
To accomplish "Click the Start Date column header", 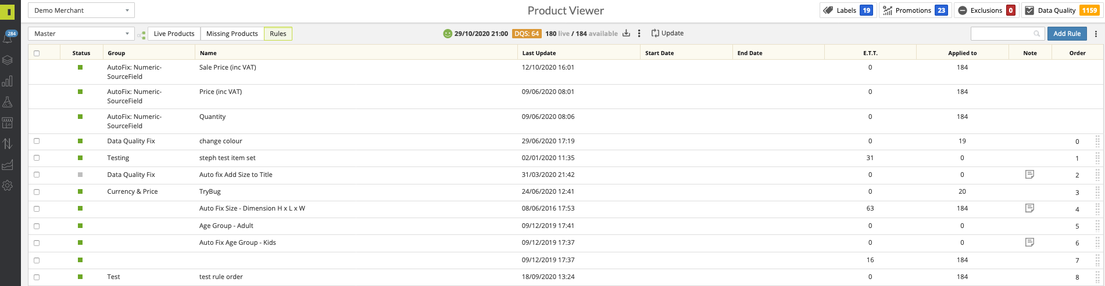I will click(686, 53).
